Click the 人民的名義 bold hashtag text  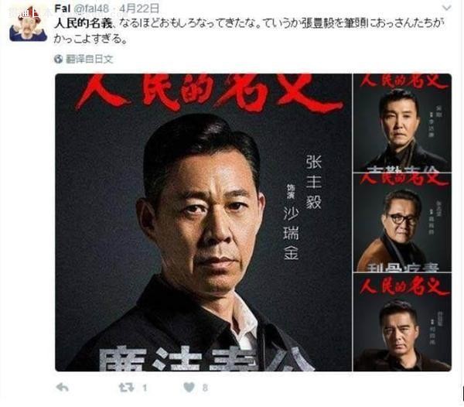coord(84,24)
